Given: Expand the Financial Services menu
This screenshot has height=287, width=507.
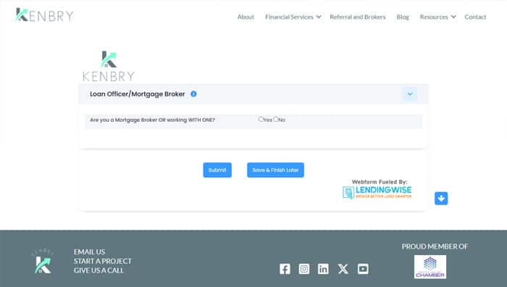Looking at the screenshot, I should pos(293,17).
